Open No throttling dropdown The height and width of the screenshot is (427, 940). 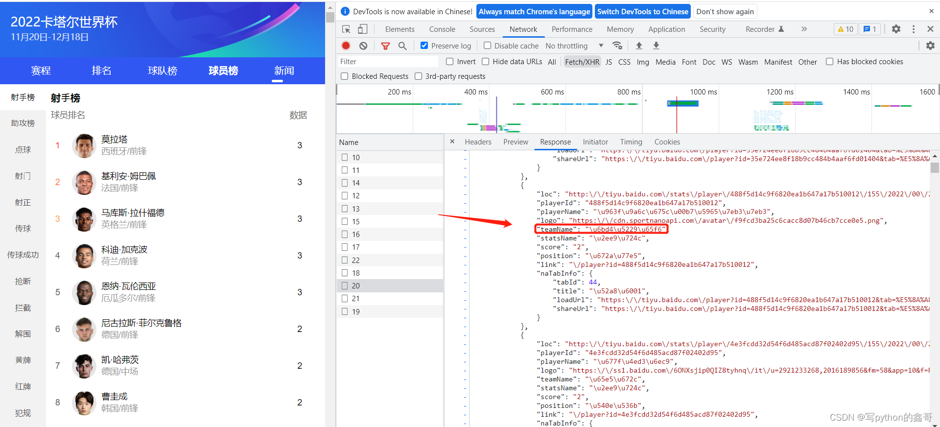click(x=574, y=46)
